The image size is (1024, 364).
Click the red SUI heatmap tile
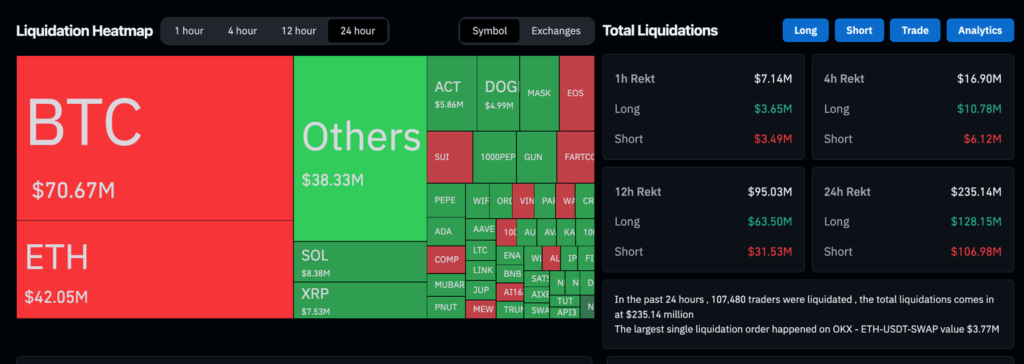pos(449,157)
